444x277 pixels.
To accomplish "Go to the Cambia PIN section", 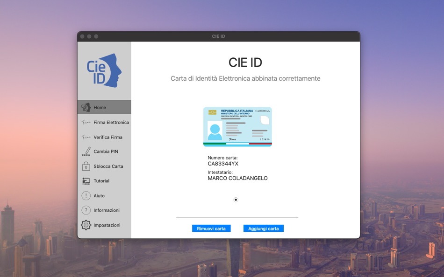I will point(106,152).
